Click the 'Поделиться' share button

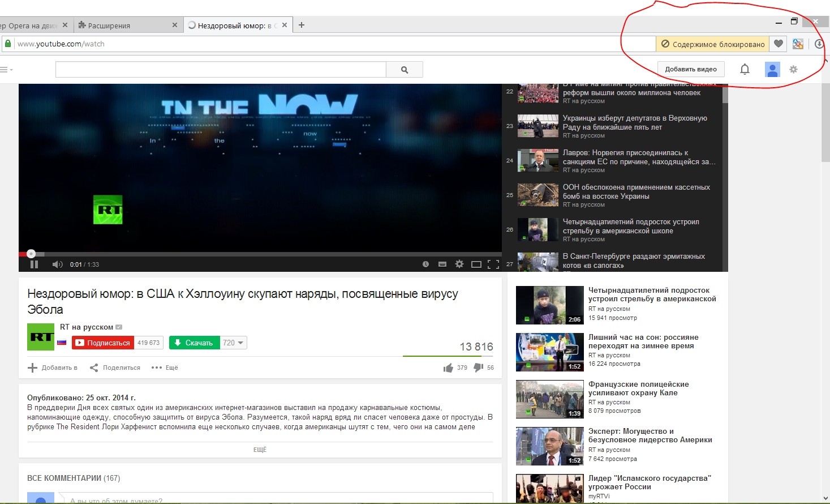point(115,368)
